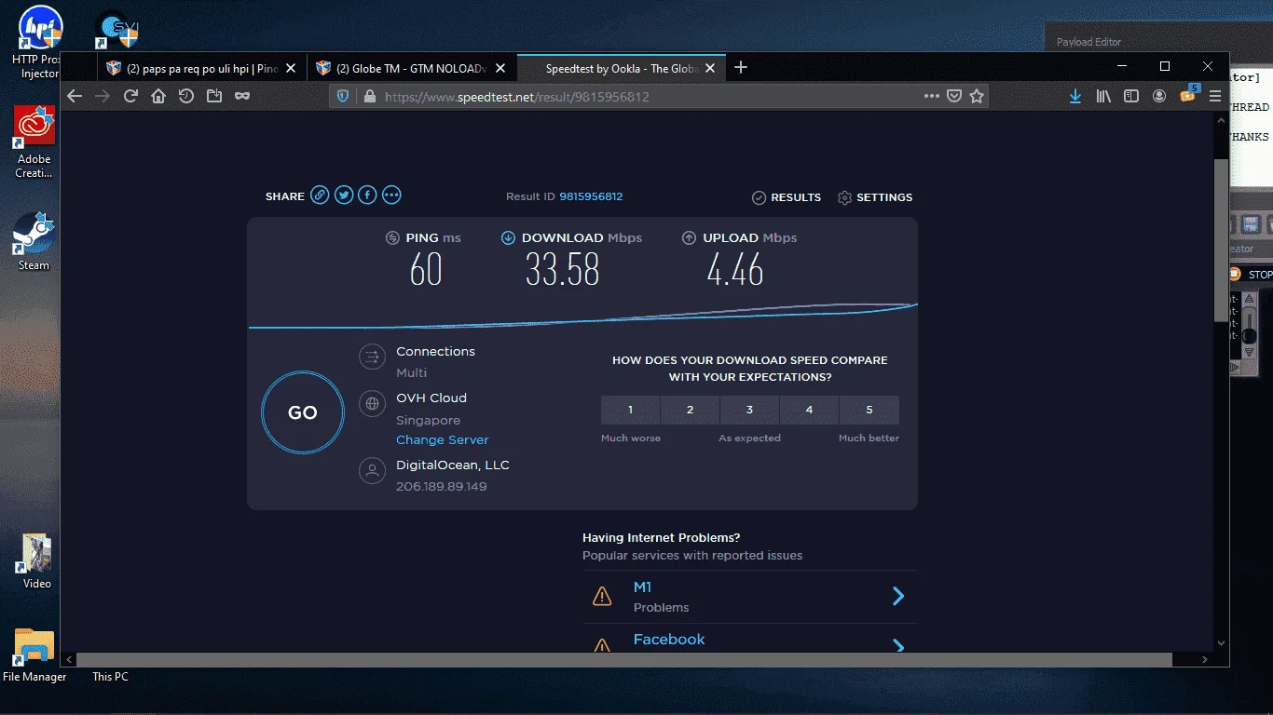Open the tracking protection shield icon
1273x715 pixels.
tap(343, 96)
